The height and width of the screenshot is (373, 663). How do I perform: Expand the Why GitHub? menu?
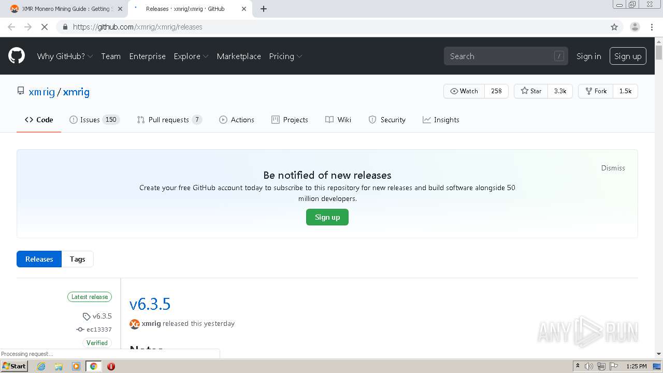[65, 56]
